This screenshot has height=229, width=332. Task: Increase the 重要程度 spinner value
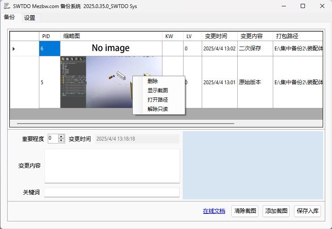coord(61,136)
